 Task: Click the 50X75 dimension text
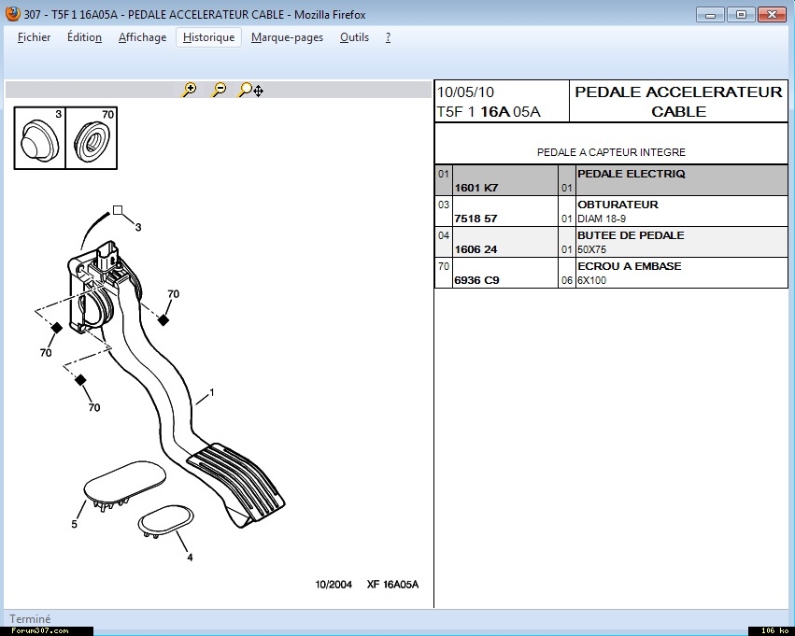point(591,250)
